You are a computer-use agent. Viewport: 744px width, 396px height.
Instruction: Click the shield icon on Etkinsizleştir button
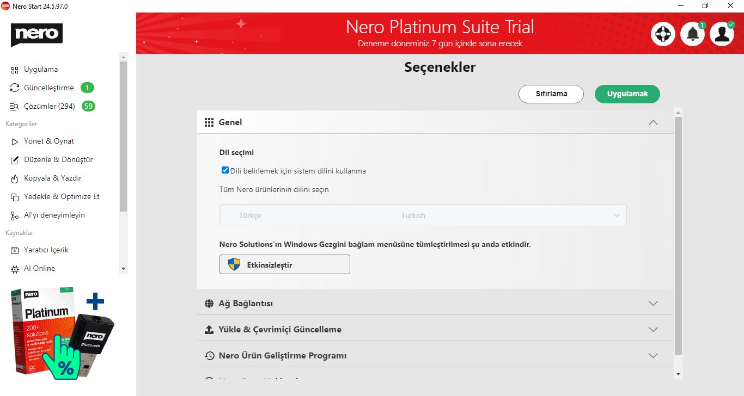[x=234, y=264]
